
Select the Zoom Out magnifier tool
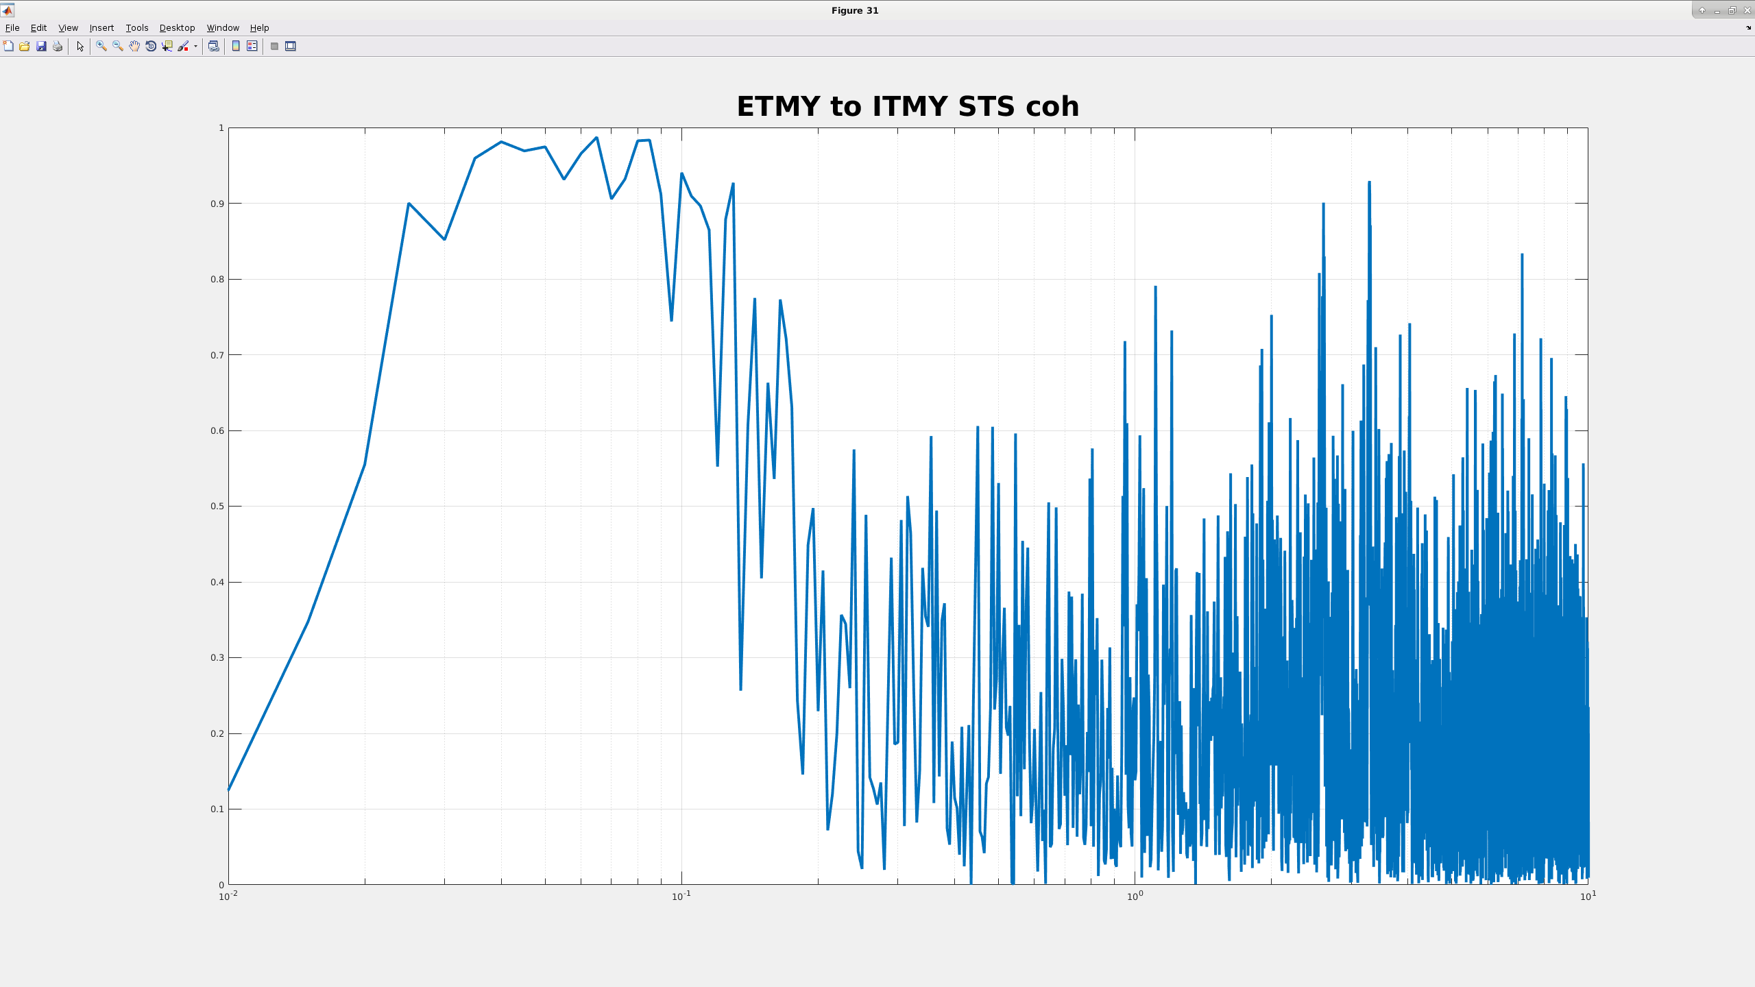[x=118, y=46]
